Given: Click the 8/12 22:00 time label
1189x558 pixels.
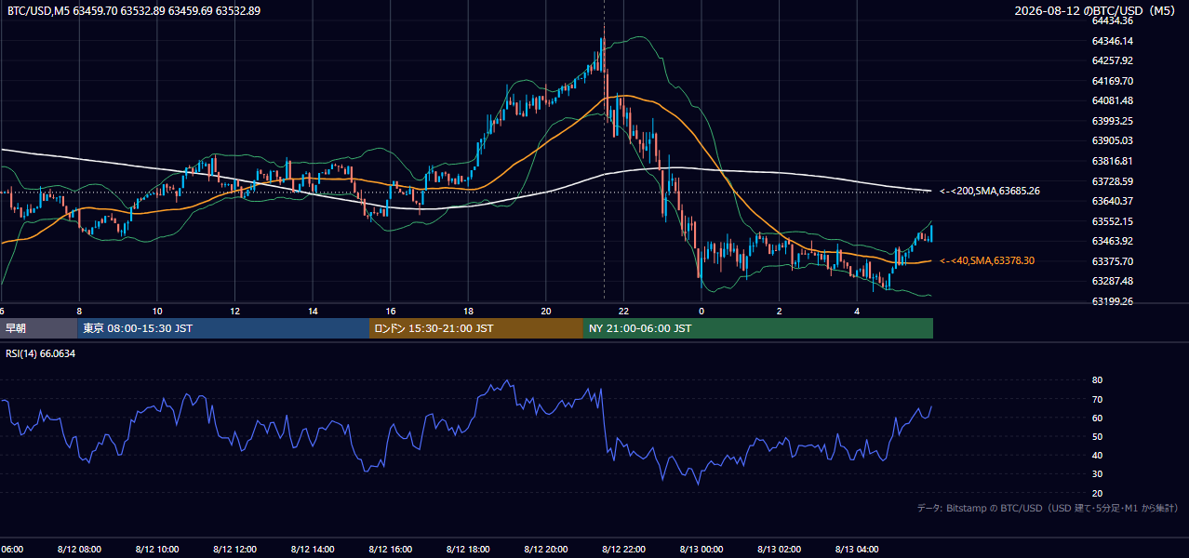Looking at the screenshot, I should 624,550.
